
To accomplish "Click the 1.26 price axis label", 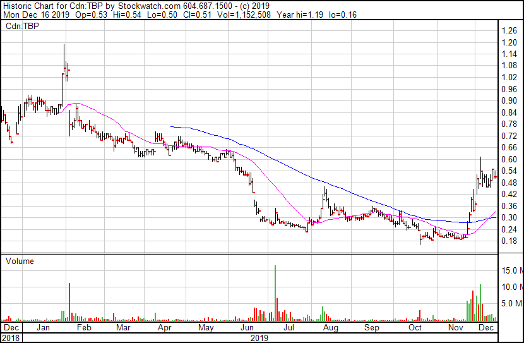I will click(509, 31).
